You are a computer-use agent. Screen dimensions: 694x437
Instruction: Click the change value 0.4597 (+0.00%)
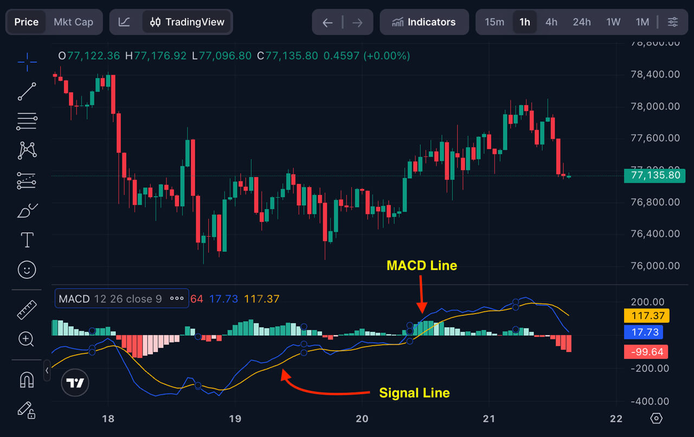(x=367, y=56)
